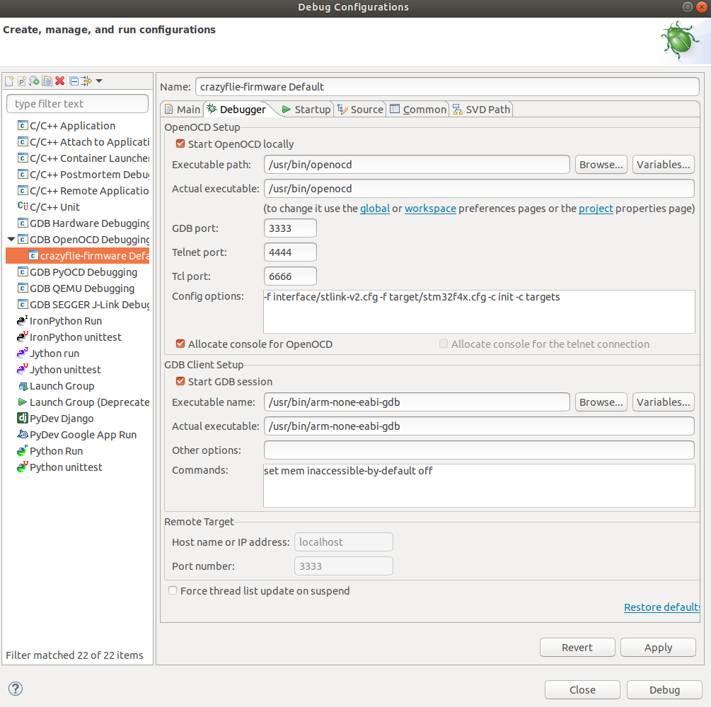
Task: Duplicate the selected launch configuration
Action: click(47, 81)
